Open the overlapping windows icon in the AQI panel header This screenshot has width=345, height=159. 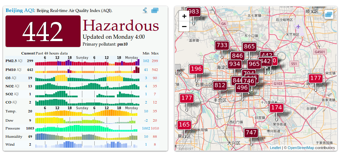click(155, 10)
